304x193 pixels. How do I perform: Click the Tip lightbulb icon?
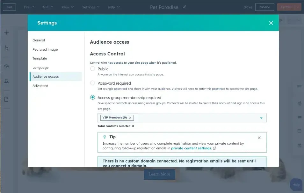105,137
